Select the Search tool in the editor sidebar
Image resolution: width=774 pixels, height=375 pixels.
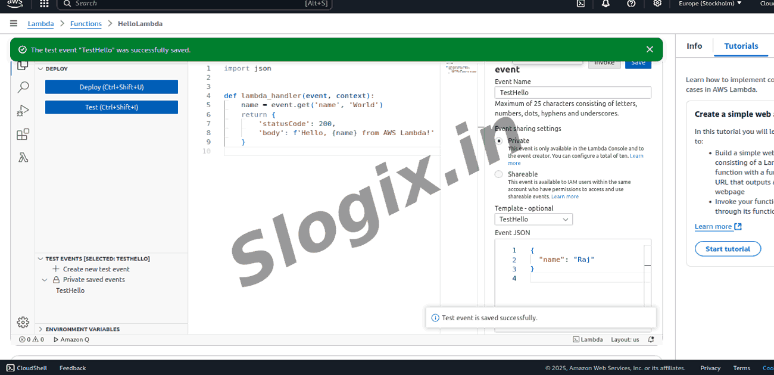(x=23, y=87)
